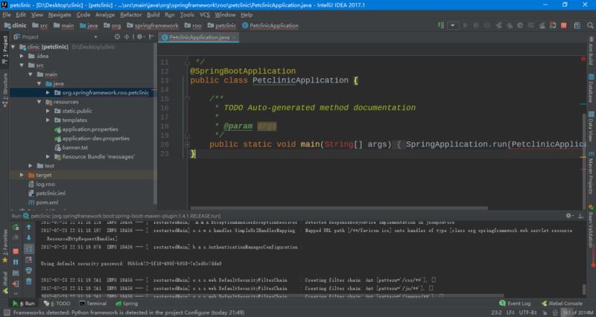The image size is (596, 317).
Task: Open the JRebel Console button
Action: pyautogui.click(x=562, y=304)
